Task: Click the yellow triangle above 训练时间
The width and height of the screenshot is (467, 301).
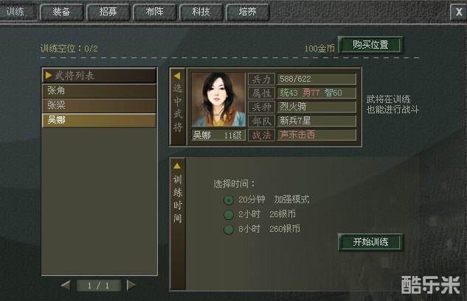Action: click(x=177, y=166)
